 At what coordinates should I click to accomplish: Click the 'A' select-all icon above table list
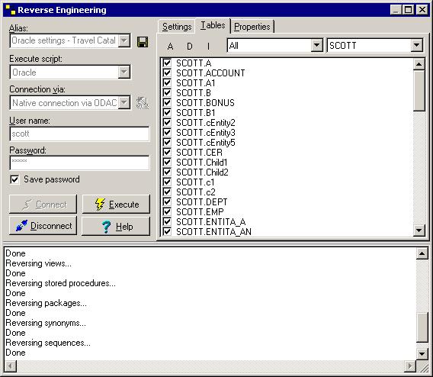pos(171,46)
